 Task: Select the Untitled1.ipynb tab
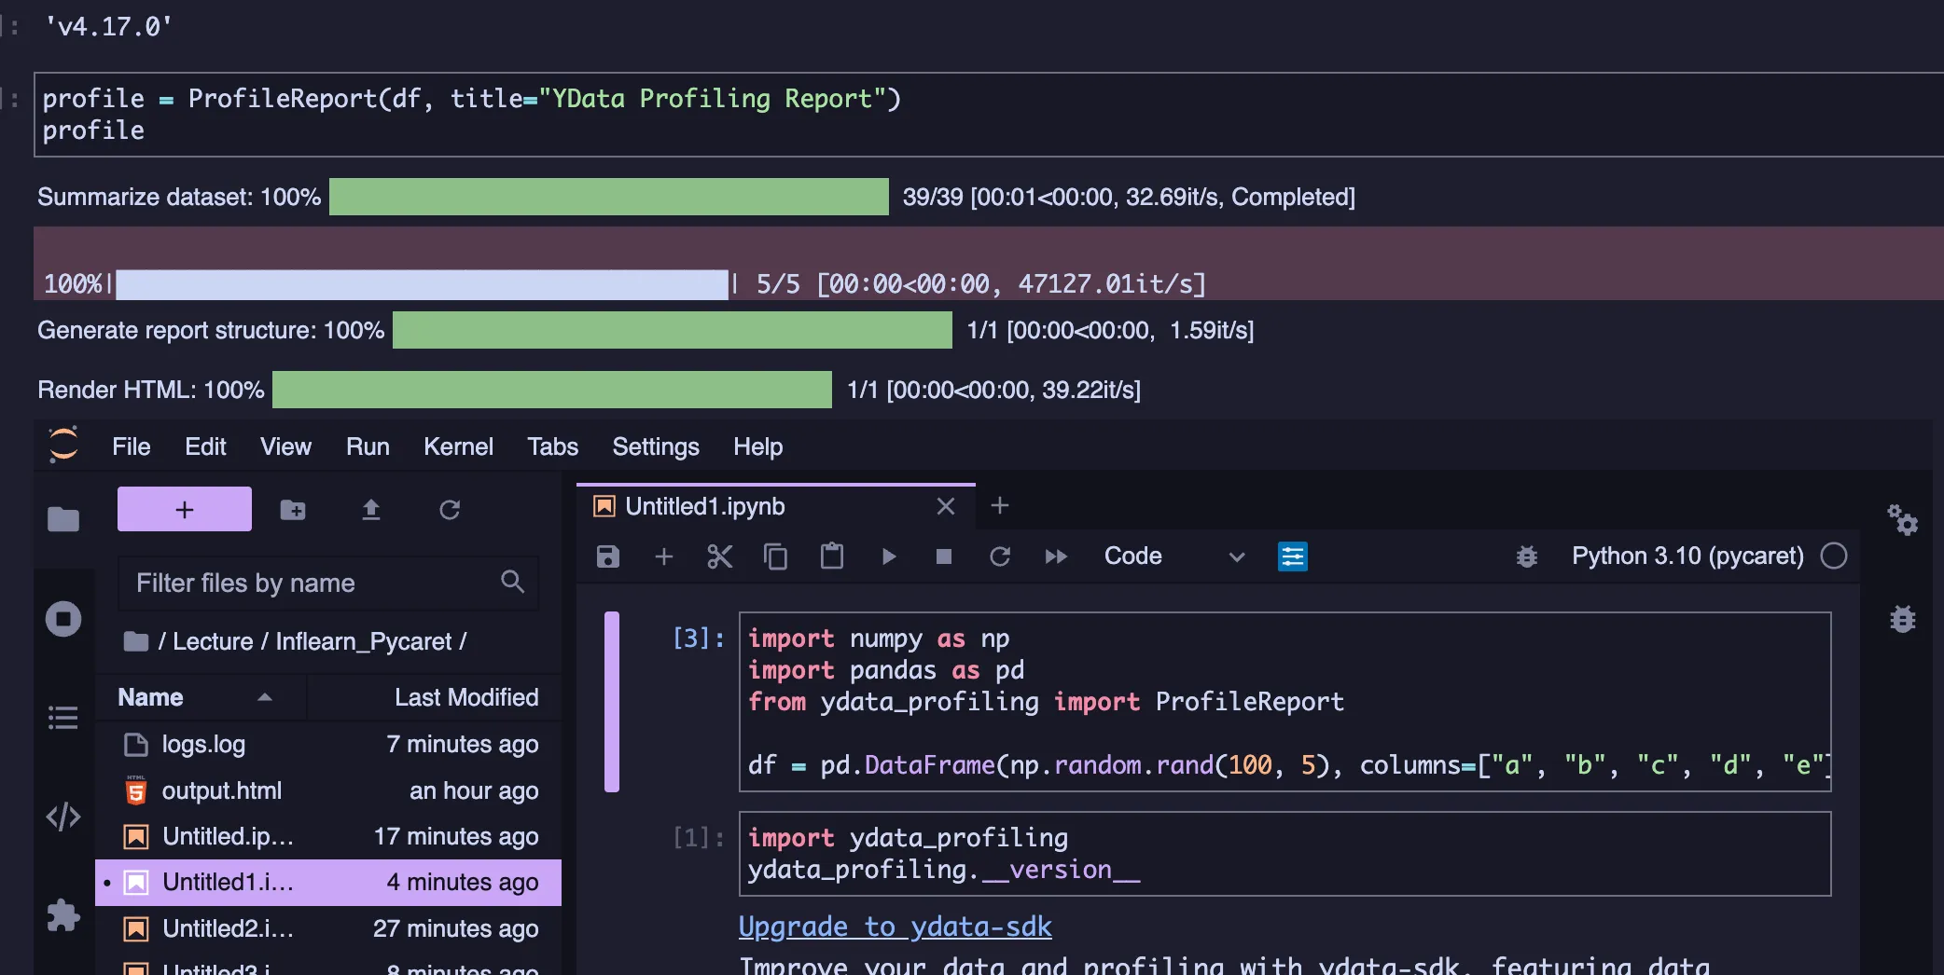pyautogui.click(x=704, y=506)
